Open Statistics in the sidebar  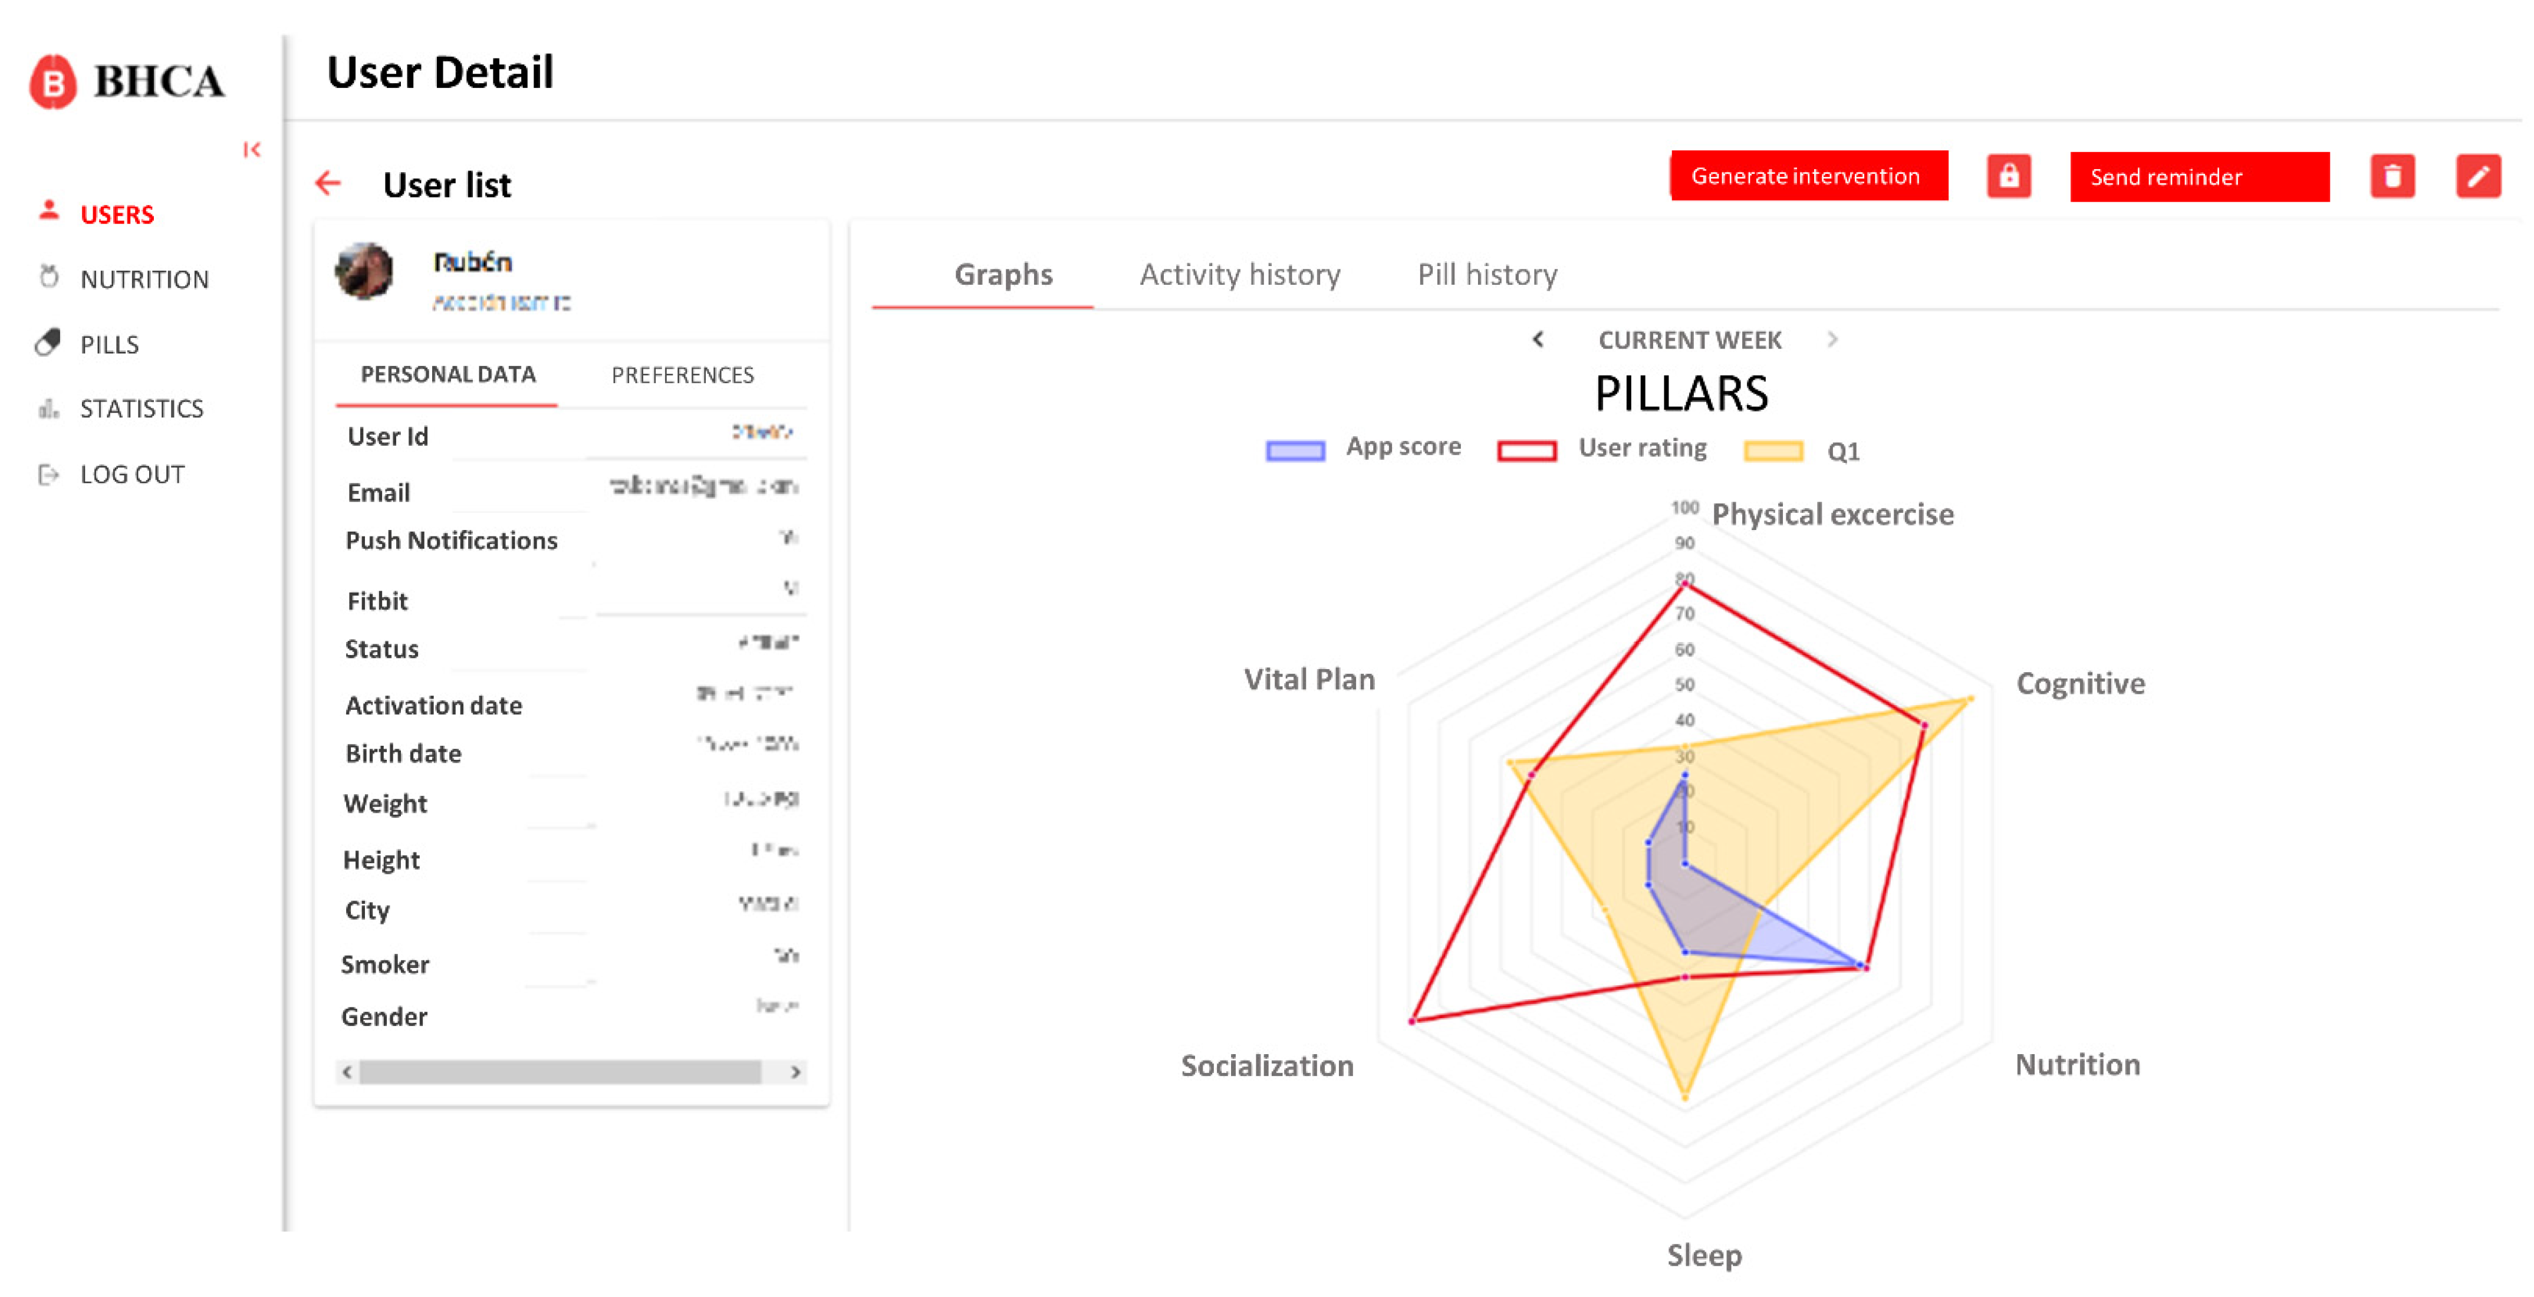[141, 408]
